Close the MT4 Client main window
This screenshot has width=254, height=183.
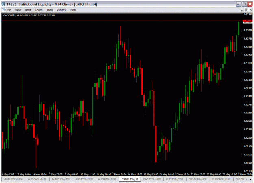point(250,4)
